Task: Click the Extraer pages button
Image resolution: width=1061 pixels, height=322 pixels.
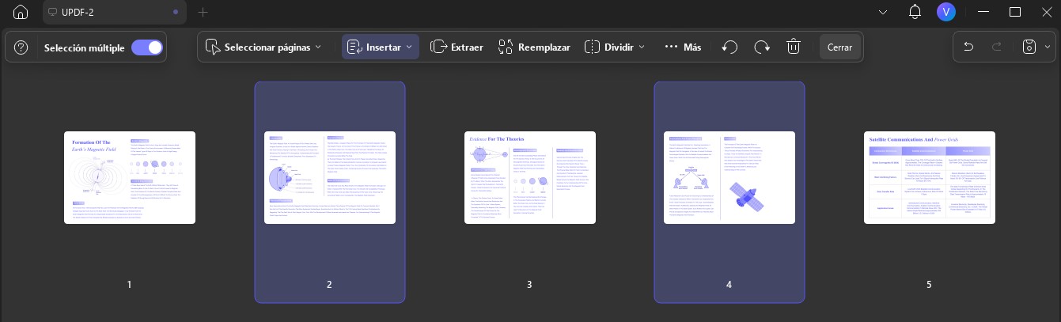Action: pyautogui.click(x=457, y=47)
